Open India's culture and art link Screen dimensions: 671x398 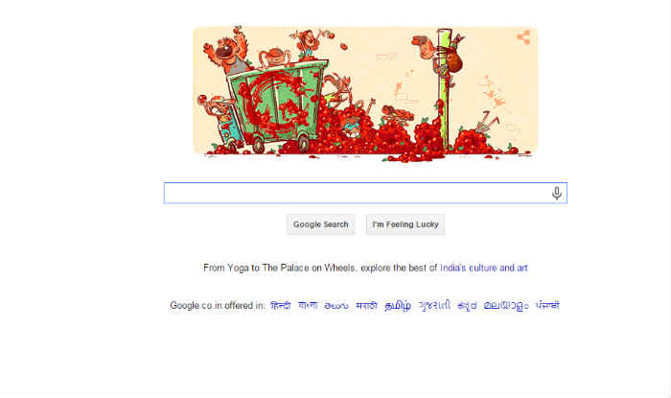tap(483, 268)
